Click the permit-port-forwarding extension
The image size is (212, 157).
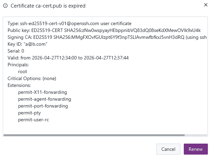pyautogui.click(x=43, y=106)
